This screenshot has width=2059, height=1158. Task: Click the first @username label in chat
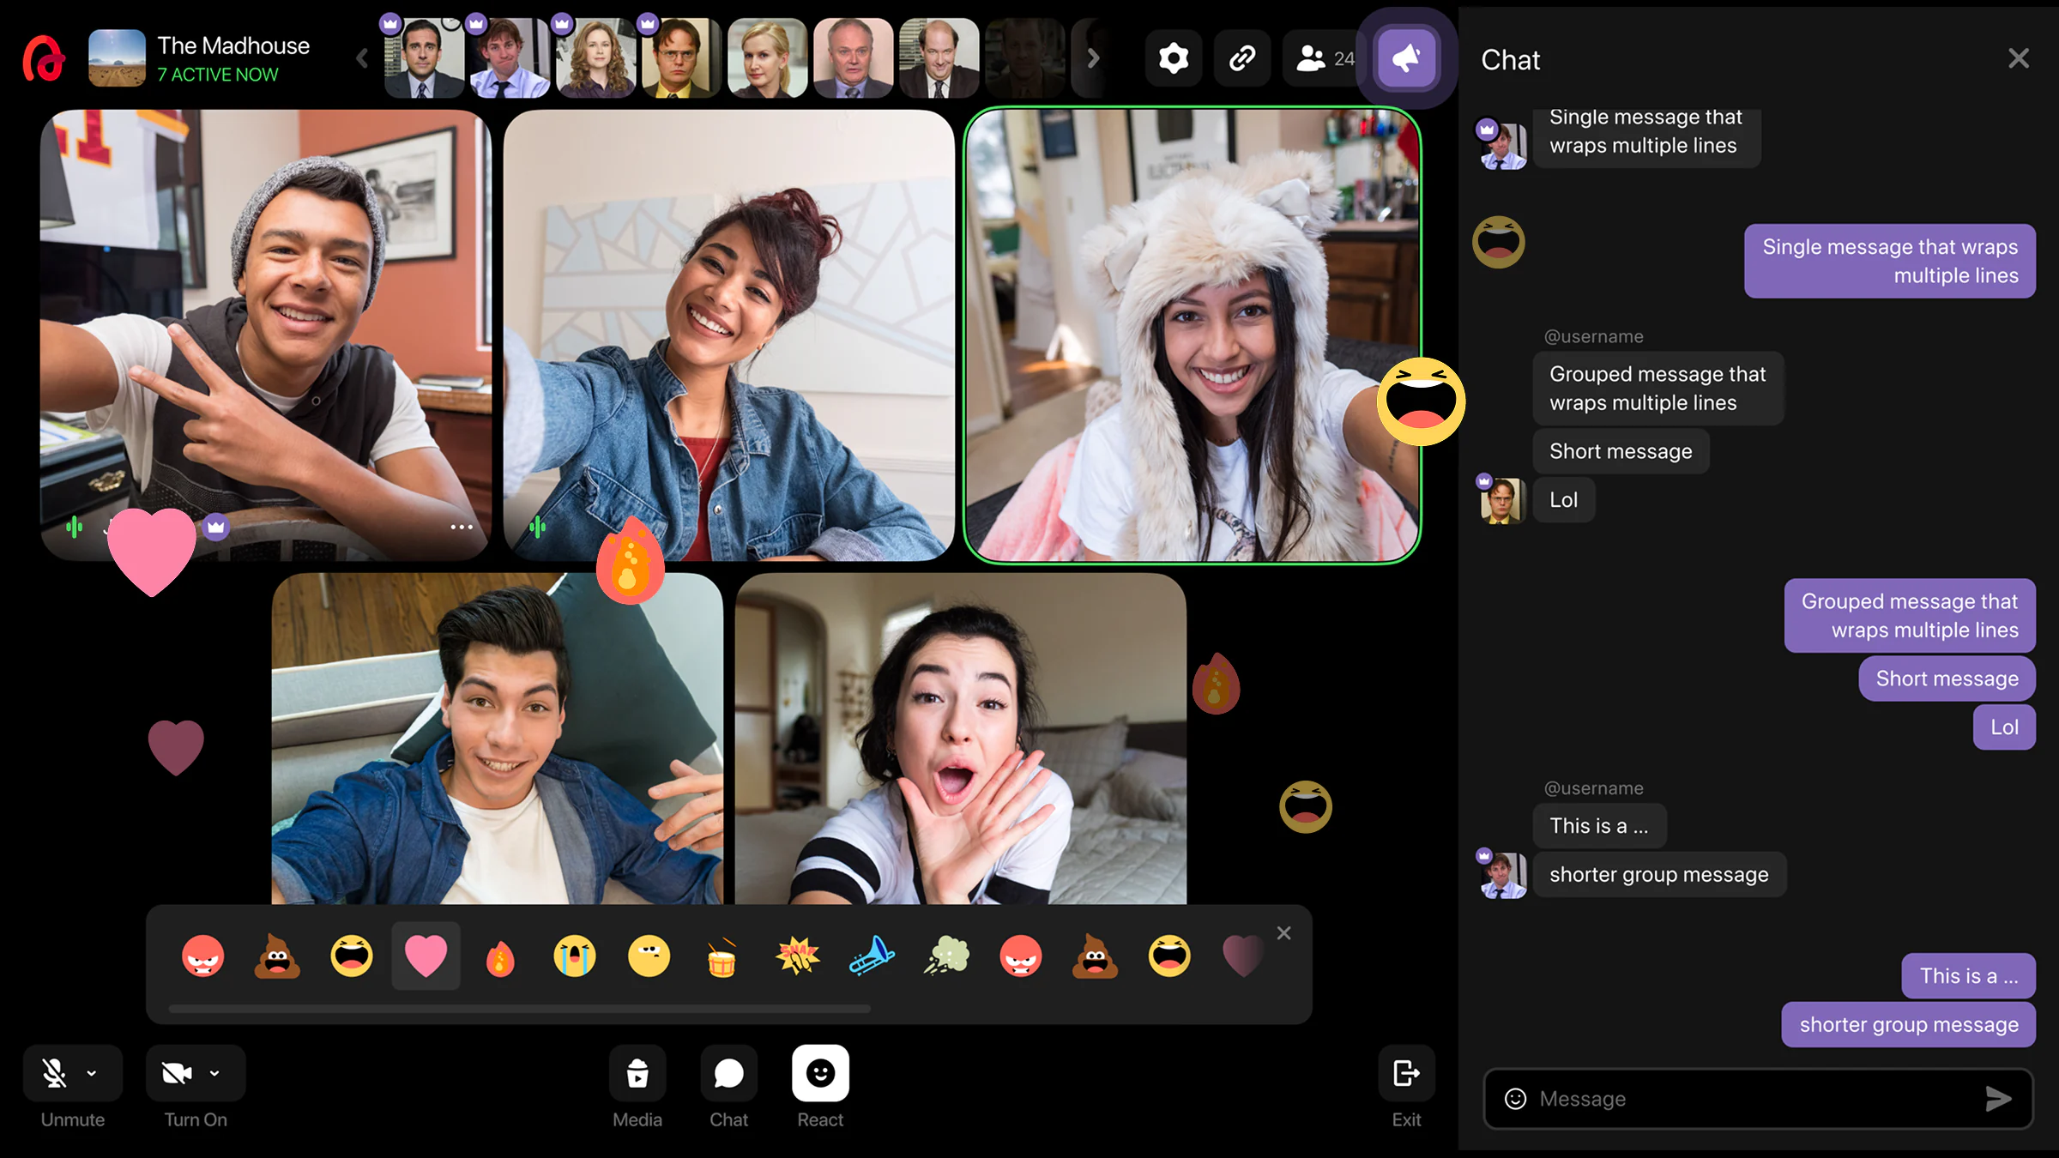click(1594, 336)
